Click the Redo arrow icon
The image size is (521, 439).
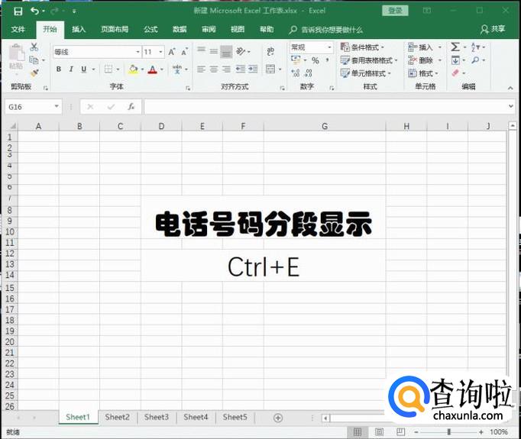(54, 11)
